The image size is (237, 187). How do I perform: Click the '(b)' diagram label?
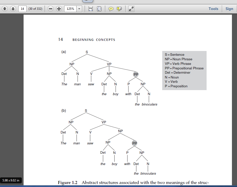point(64,111)
